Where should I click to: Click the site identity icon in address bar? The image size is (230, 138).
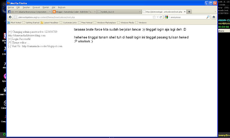tap(15, 17)
